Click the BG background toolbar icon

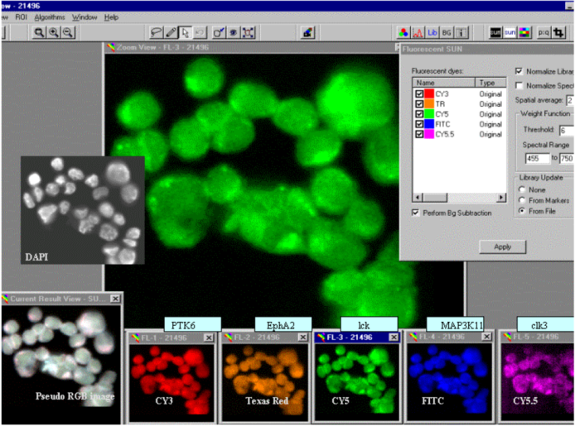point(447,32)
